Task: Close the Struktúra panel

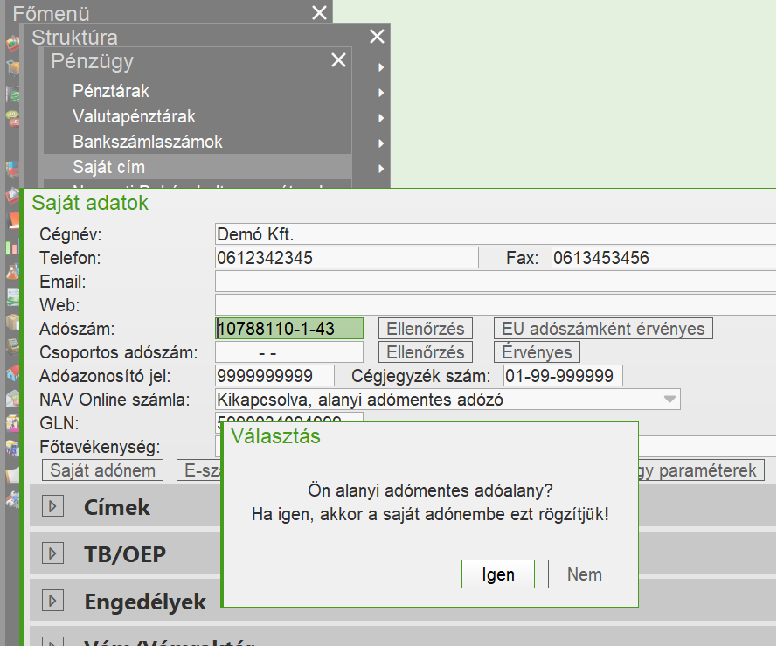Action: 377,36
